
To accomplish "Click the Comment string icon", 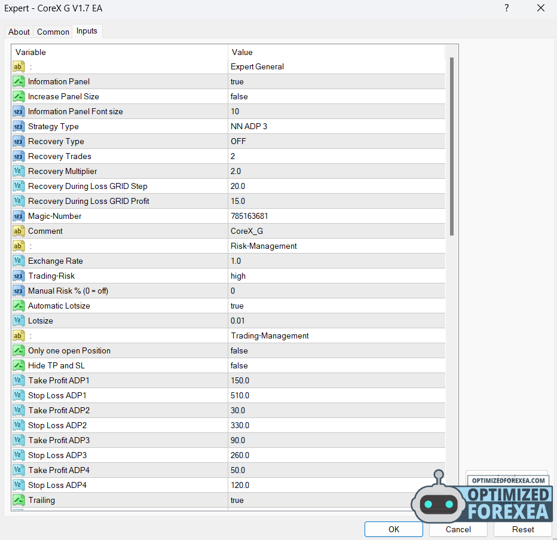I will [19, 231].
